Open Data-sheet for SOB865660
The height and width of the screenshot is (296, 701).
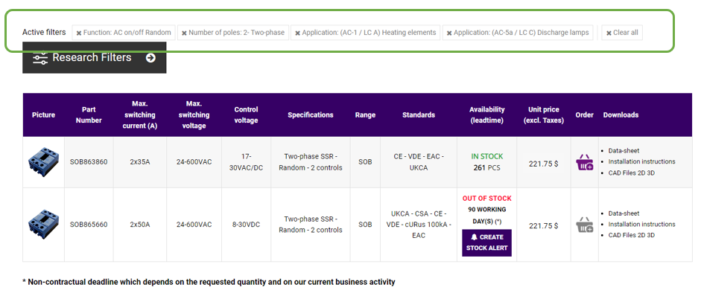(x=624, y=213)
